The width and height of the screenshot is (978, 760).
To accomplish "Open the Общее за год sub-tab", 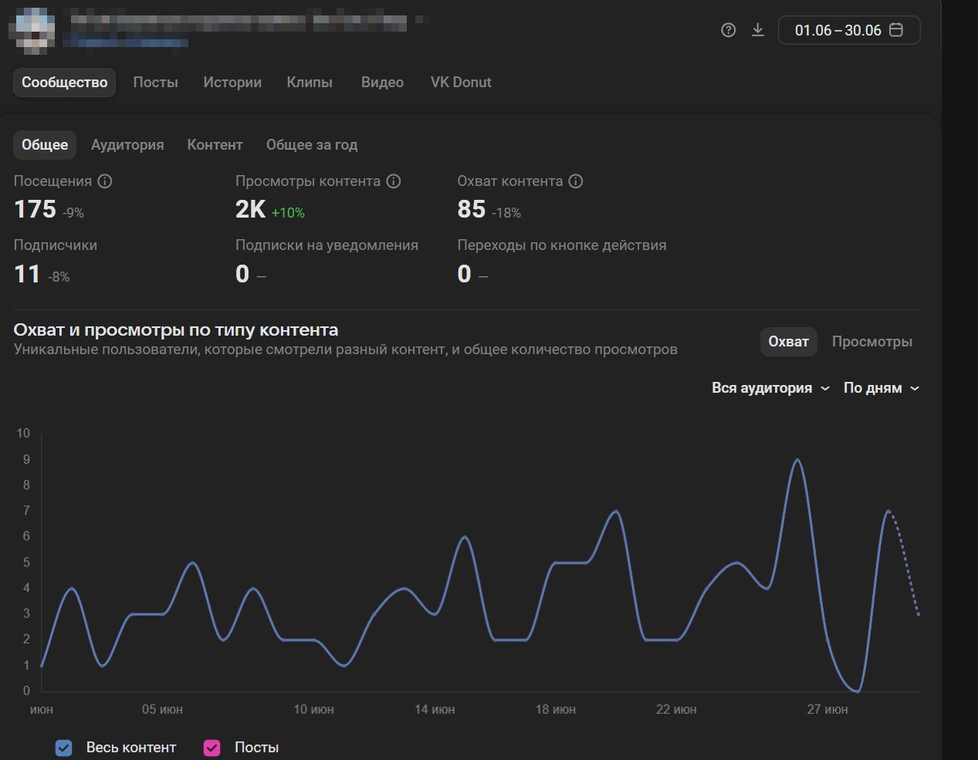I will [312, 145].
